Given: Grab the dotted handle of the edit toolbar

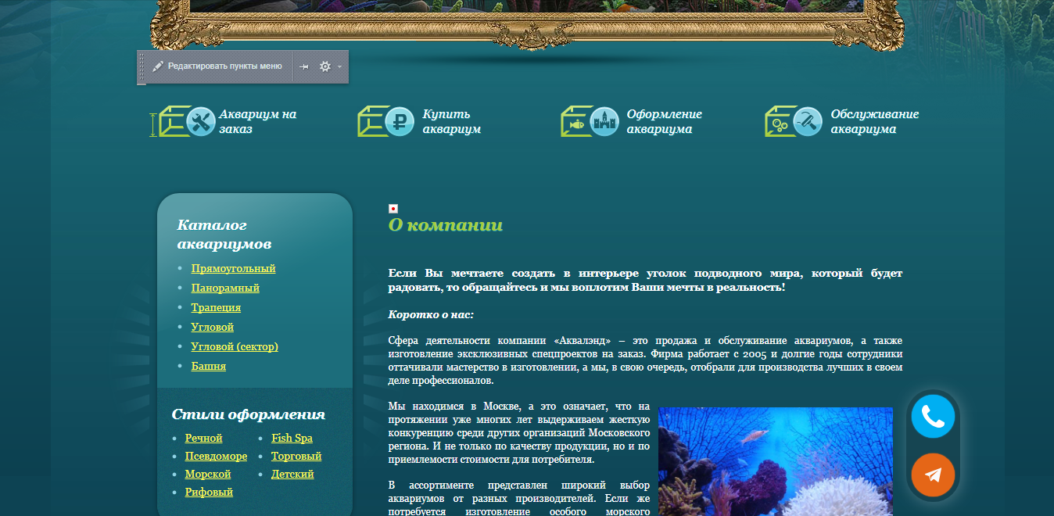Looking at the screenshot, I should click(142, 67).
